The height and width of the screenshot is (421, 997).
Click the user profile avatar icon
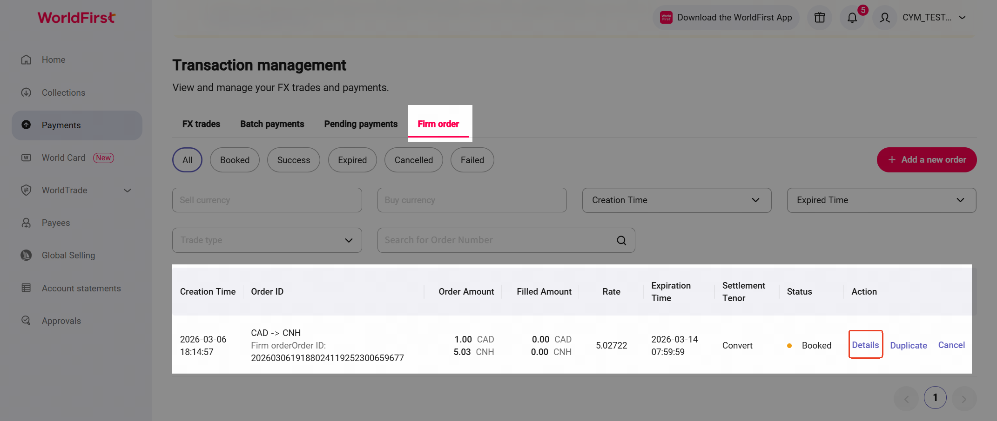[884, 18]
